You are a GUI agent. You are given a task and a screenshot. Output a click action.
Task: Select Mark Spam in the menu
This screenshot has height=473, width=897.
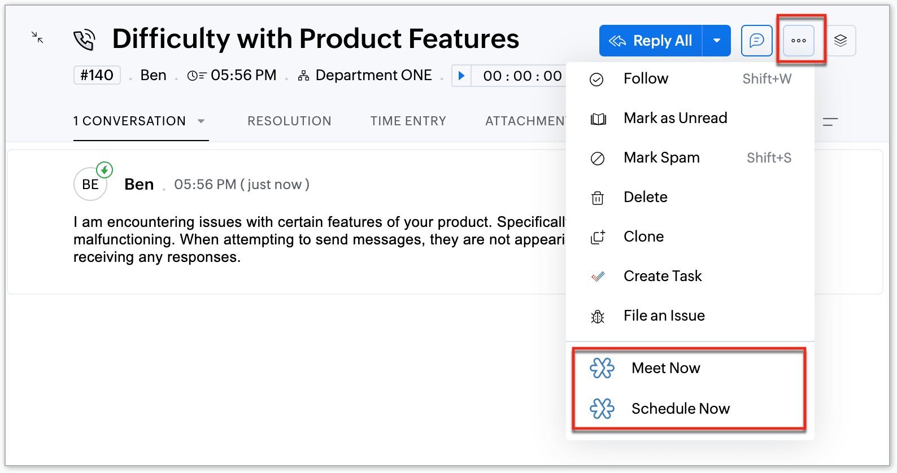click(x=661, y=158)
